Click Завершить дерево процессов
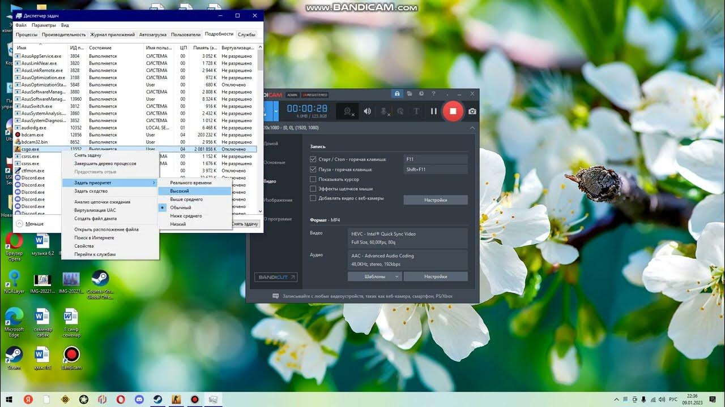Viewport: 725px width, 407px height. [110, 163]
